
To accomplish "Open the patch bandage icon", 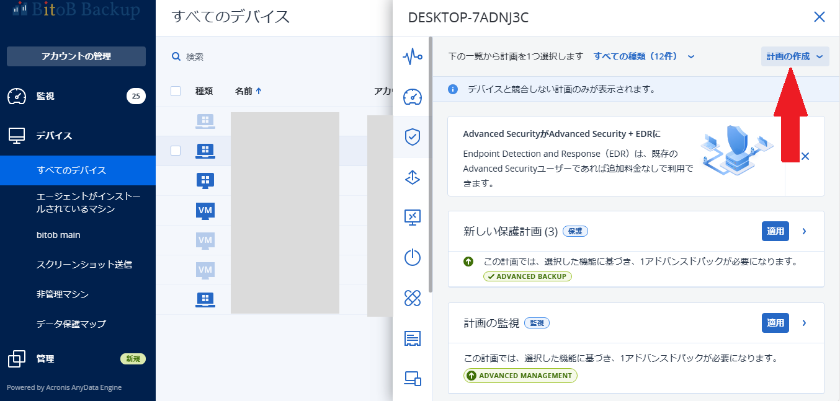I will pyautogui.click(x=413, y=298).
